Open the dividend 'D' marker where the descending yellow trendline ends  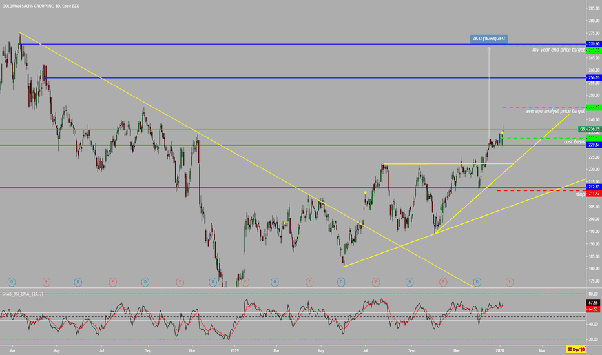coord(477,282)
